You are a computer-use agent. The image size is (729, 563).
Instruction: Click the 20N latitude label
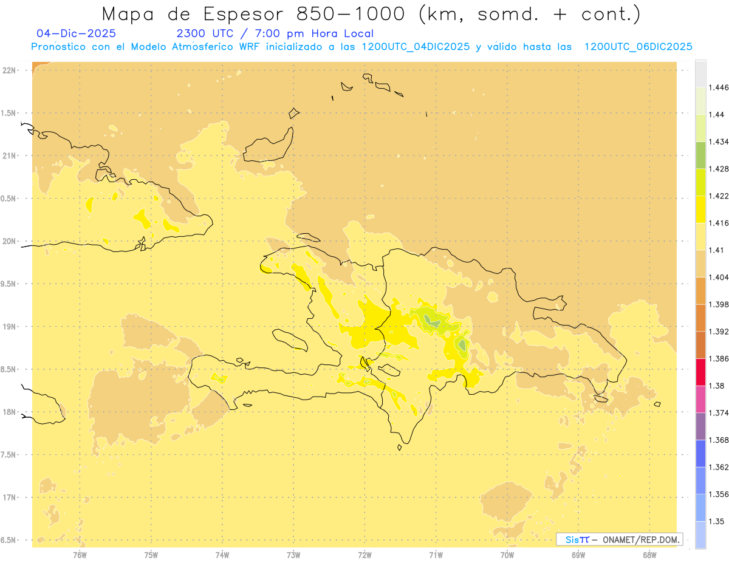click(9, 241)
